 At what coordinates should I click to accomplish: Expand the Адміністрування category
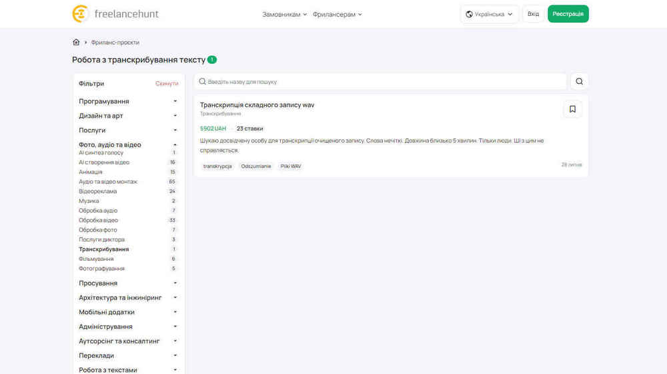tap(128, 327)
